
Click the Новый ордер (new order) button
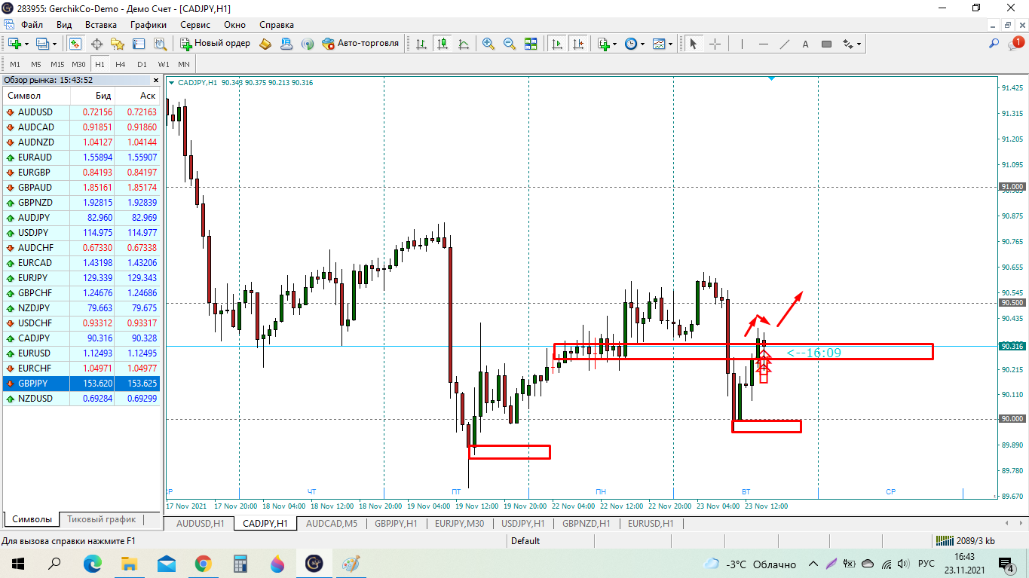pos(216,44)
